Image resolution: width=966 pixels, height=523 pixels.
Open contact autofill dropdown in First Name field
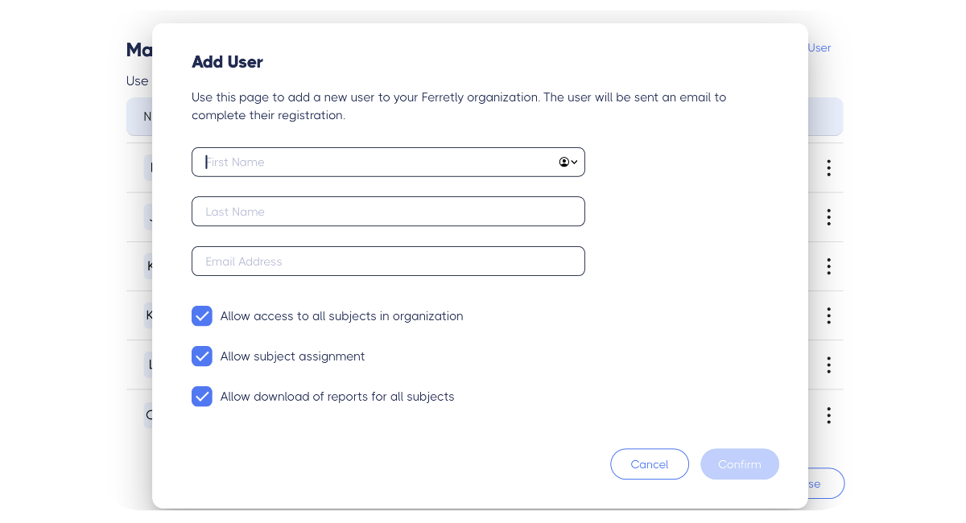tap(568, 162)
